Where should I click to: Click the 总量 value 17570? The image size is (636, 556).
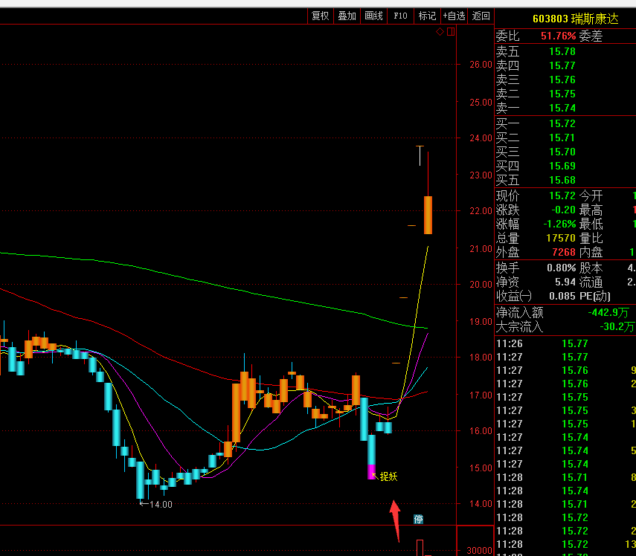pos(561,239)
